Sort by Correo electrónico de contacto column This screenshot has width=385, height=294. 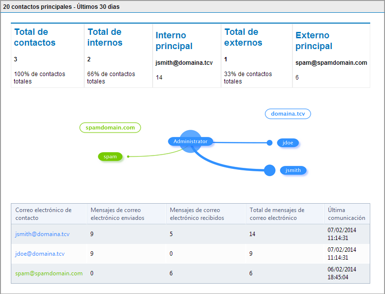[43, 214]
